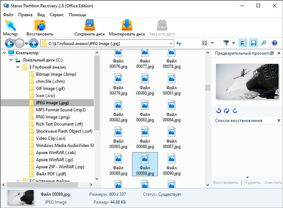Screen dimensions: 283x208
Task: Open the Помощь menu
Action: pyautogui.click(x=77, y=14)
